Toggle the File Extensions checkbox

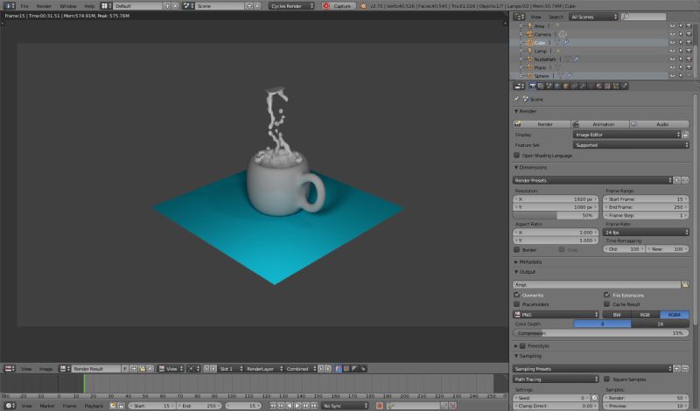pyautogui.click(x=606, y=295)
